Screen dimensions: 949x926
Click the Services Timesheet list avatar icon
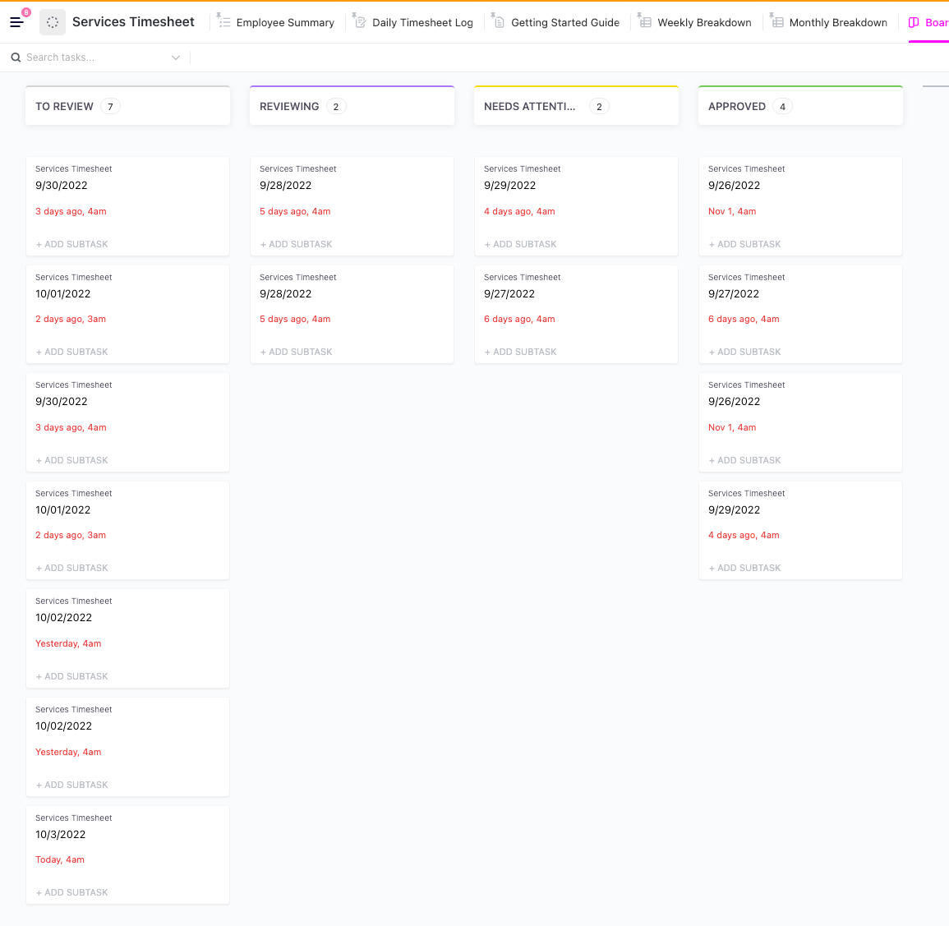point(53,22)
